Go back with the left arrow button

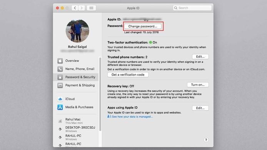(75, 8)
